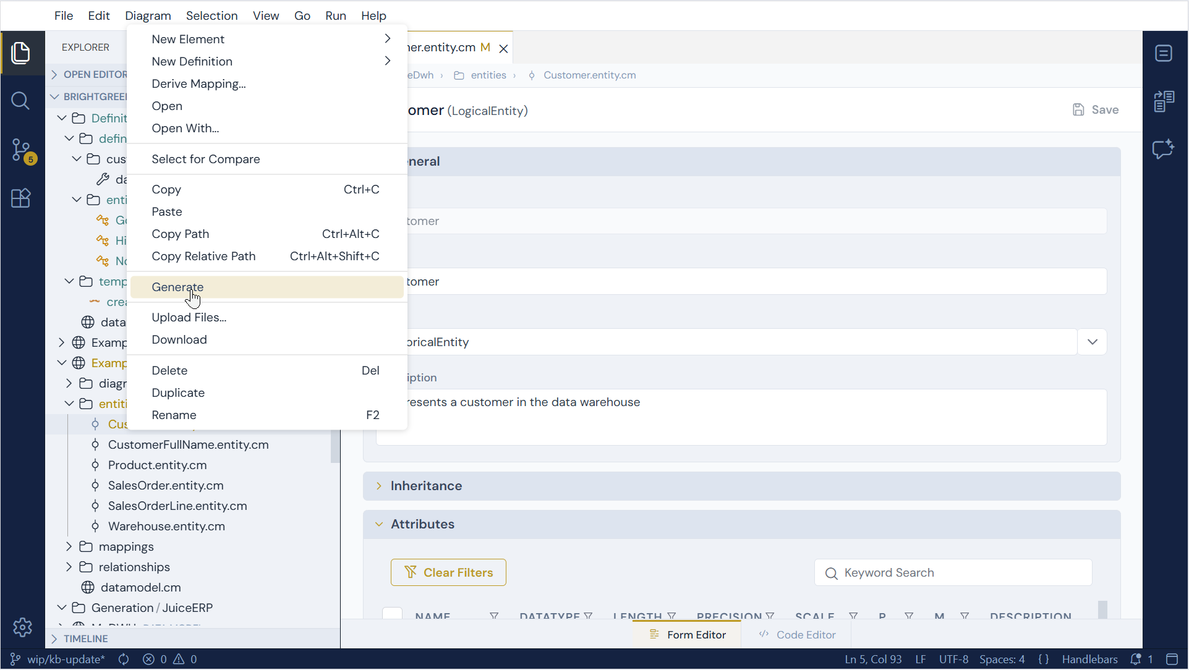Viewport: 1189px width, 670px height.
Task: Open Warehouse.entity.cm in explorer
Action: coord(166,526)
